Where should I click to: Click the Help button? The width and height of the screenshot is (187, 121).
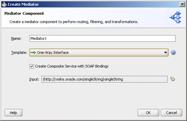click(x=13, y=113)
